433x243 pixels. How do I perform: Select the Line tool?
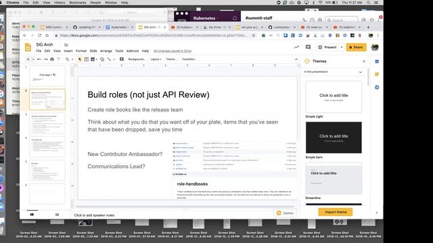pos(109,59)
